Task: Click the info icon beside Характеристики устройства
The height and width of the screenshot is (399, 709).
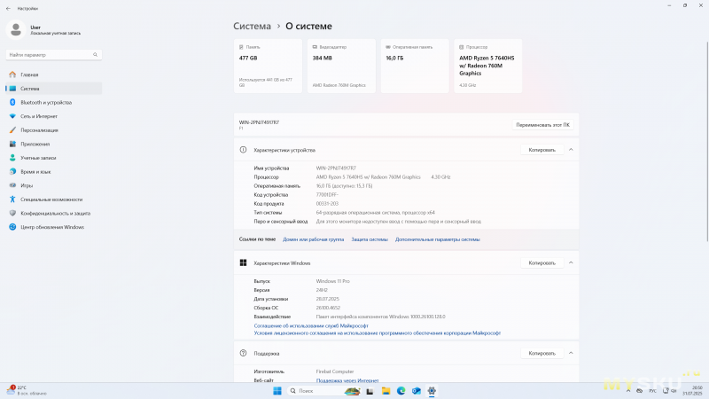Action: (x=243, y=150)
